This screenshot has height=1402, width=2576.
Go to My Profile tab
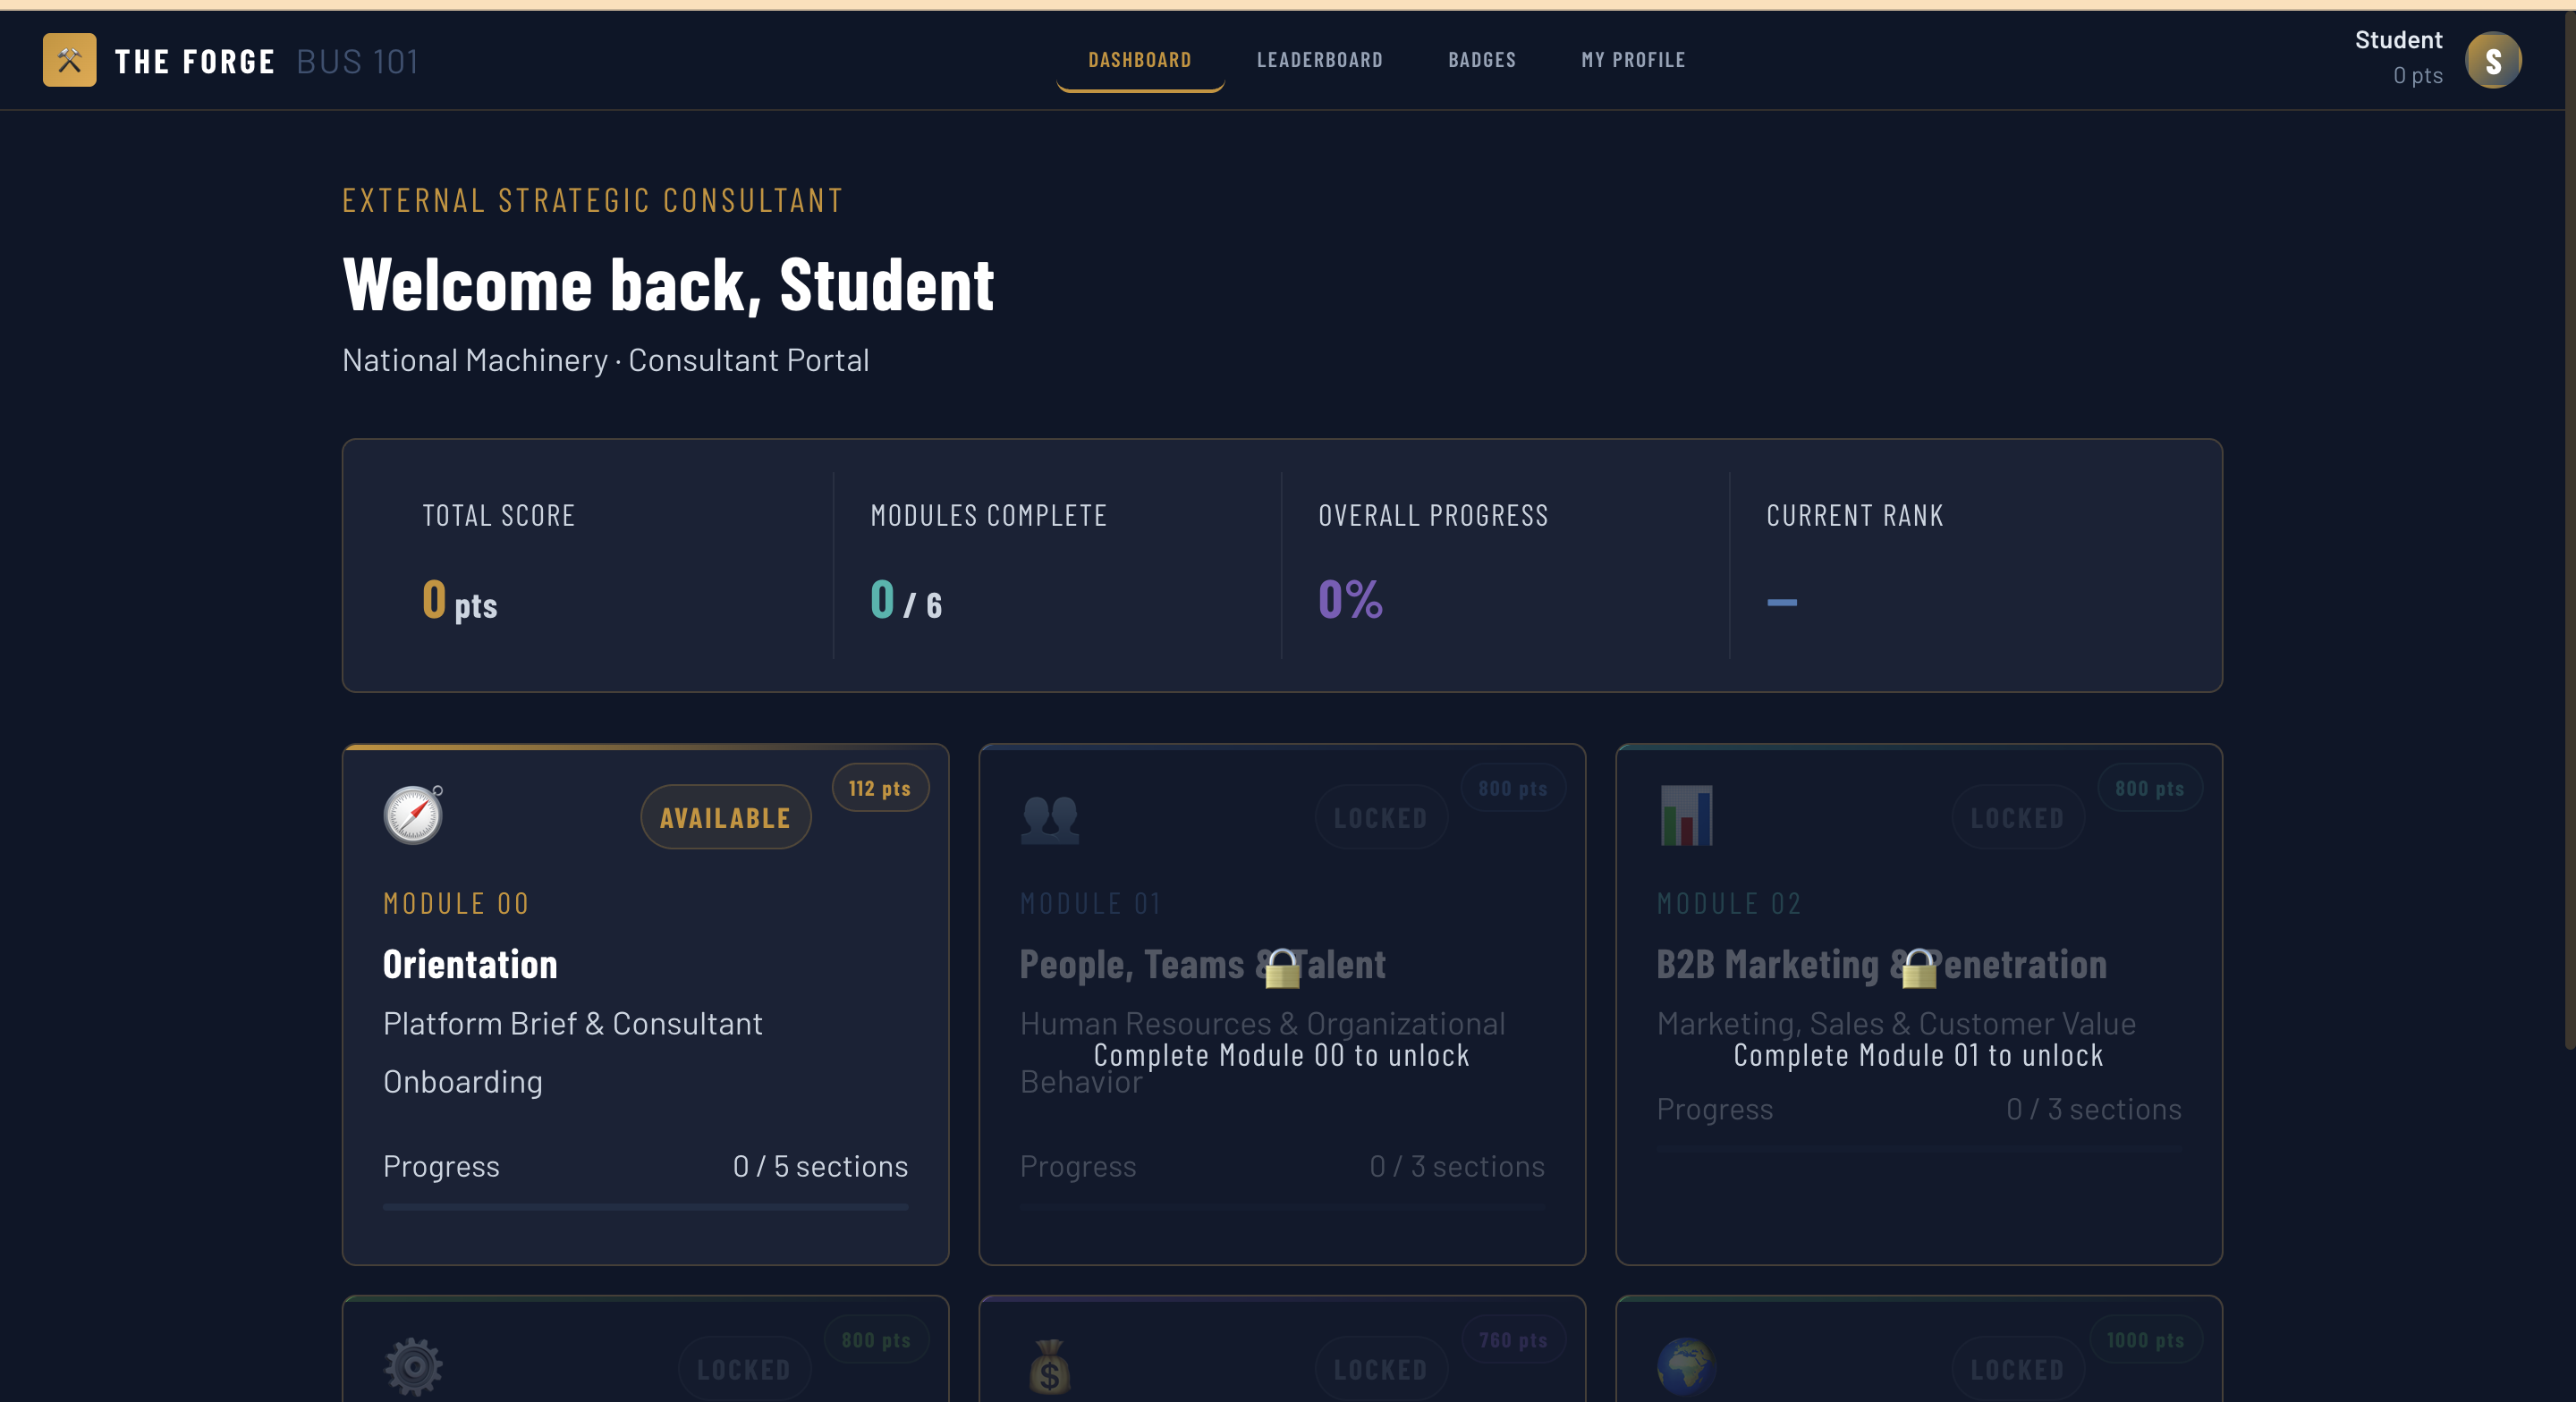coord(1632,60)
